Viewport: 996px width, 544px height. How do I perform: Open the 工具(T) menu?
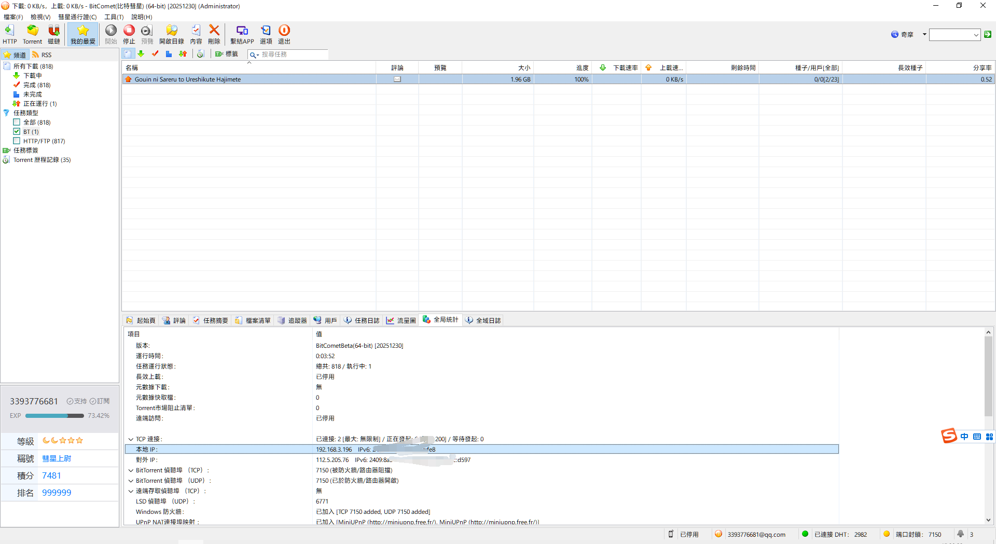(114, 17)
